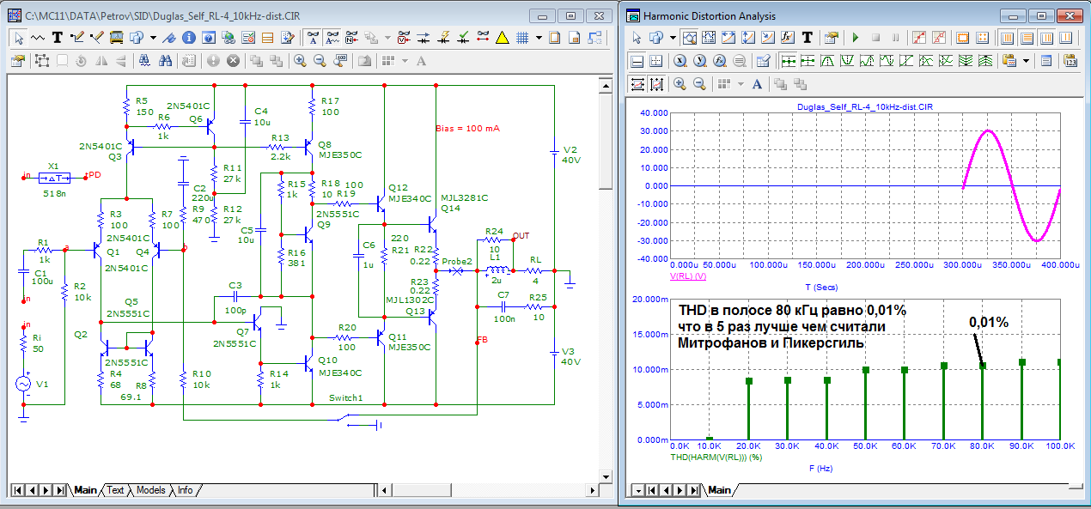The height and width of the screenshot is (509, 1091).
Task: Zoom in on the schematic window
Action: [300, 61]
